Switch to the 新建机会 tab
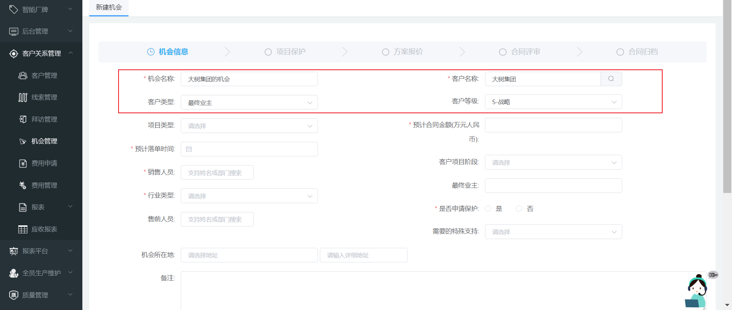Viewport: 732px width, 310px height. click(109, 7)
